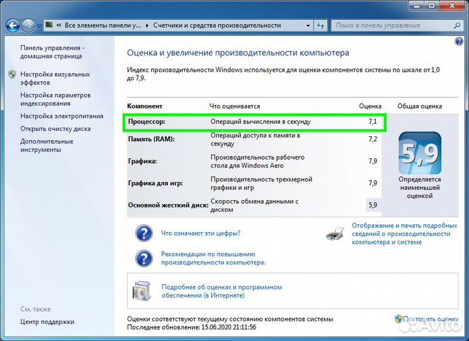The image size is (469, 341).
Task: Click the Back navigation arrow button
Action: pyautogui.click(x=12, y=25)
